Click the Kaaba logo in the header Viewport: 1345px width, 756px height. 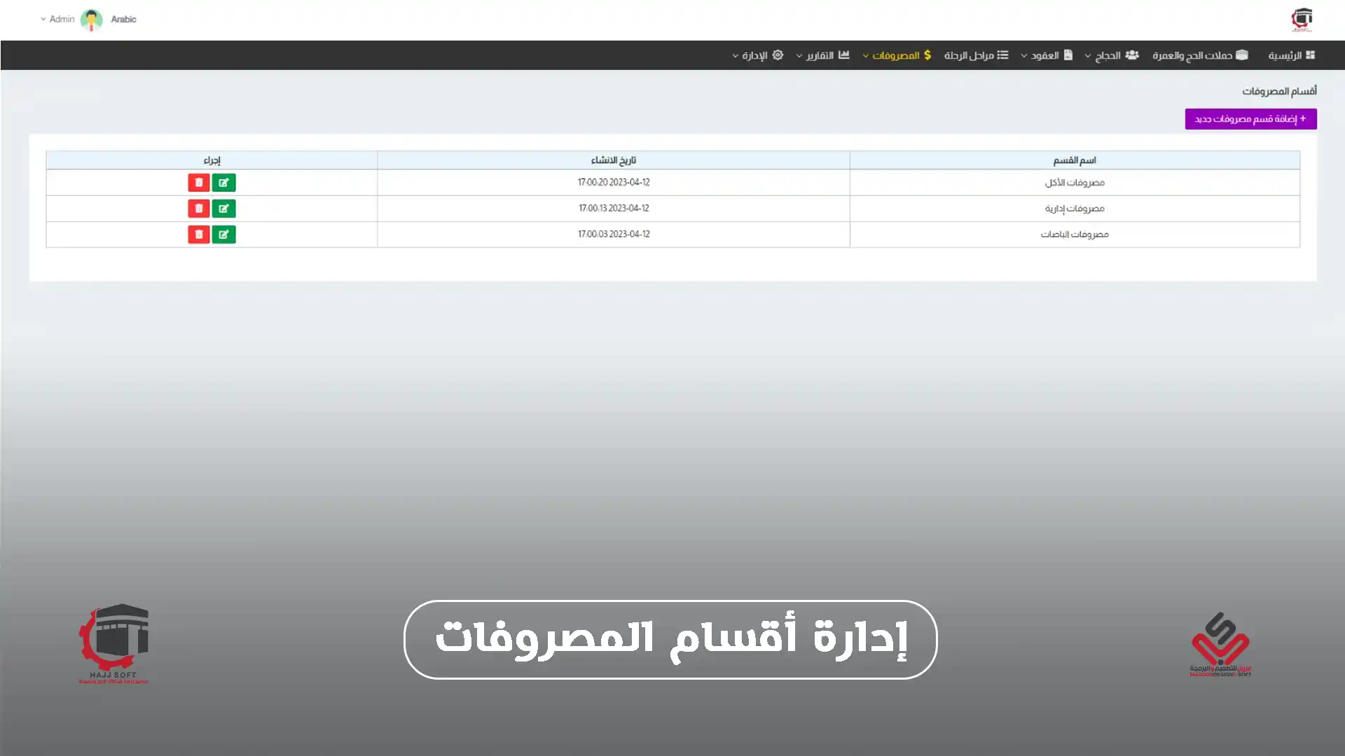pos(1302,20)
